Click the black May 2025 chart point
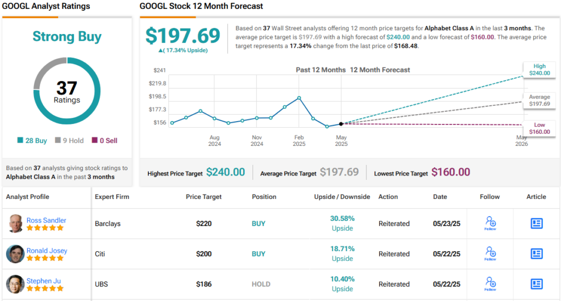This screenshot has width=561, height=301. (341, 124)
